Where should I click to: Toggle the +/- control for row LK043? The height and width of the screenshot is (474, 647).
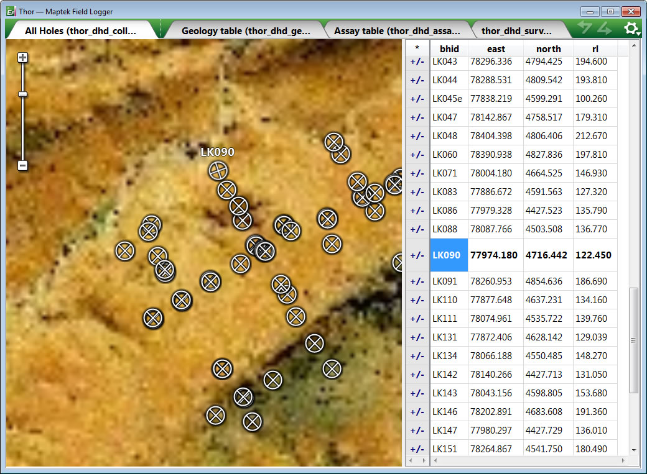tap(417, 62)
